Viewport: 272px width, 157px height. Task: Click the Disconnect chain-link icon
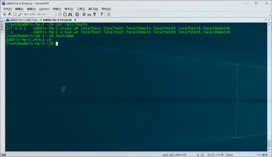20,14
